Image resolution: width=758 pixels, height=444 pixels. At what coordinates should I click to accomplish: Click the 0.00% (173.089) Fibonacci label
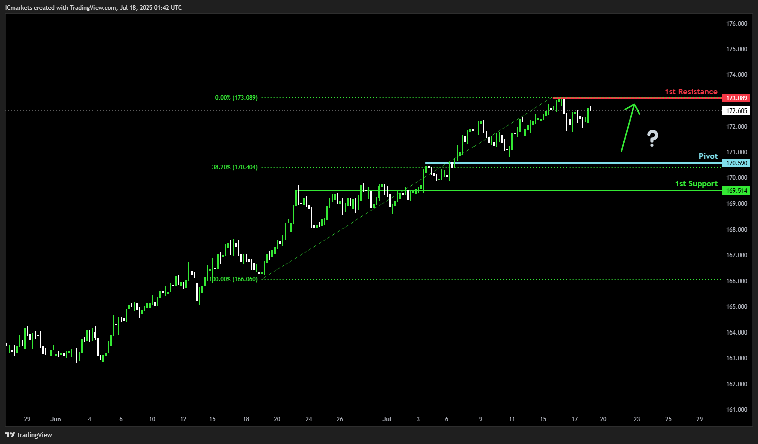(x=236, y=98)
